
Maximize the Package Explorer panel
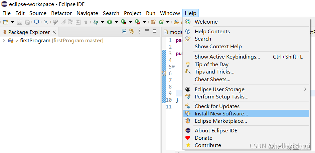(154, 31)
